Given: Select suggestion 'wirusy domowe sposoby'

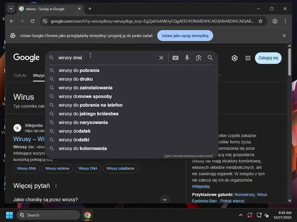Looking at the screenshot, I should tap(132, 97).
